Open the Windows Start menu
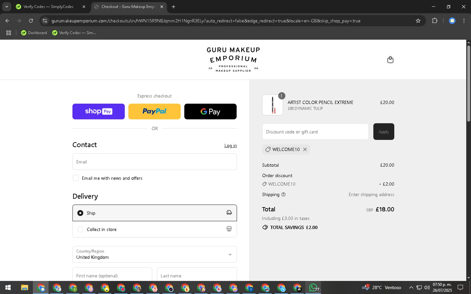This screenshot has height=294, width=471. point(8,287)
